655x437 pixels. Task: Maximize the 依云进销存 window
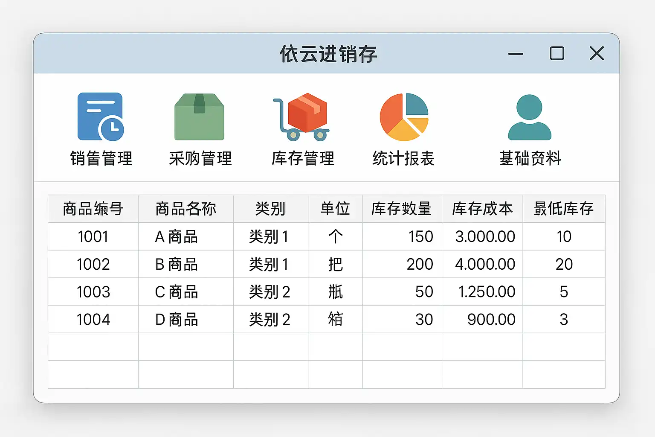click(556, 54)
